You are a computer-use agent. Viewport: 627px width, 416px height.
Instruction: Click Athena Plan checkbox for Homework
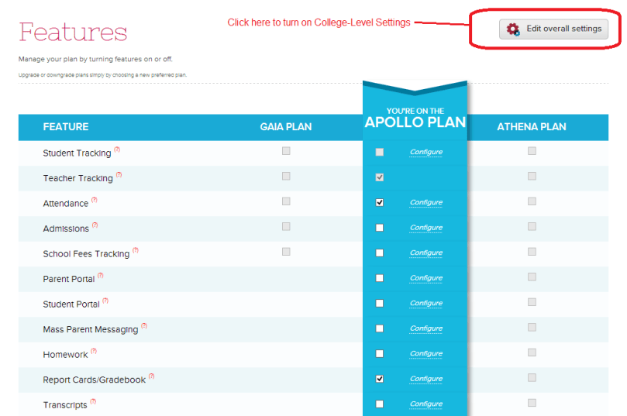coord(532,352)
